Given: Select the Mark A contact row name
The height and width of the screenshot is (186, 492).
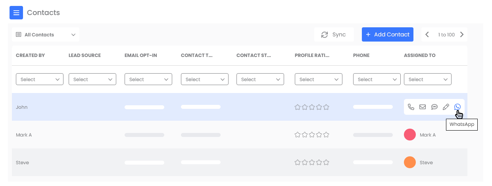Looking at the screenshot, I should click(x=24, y=135).
